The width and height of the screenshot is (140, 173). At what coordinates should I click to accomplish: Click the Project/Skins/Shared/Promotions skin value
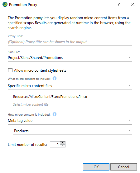click(x=35, y=58)
